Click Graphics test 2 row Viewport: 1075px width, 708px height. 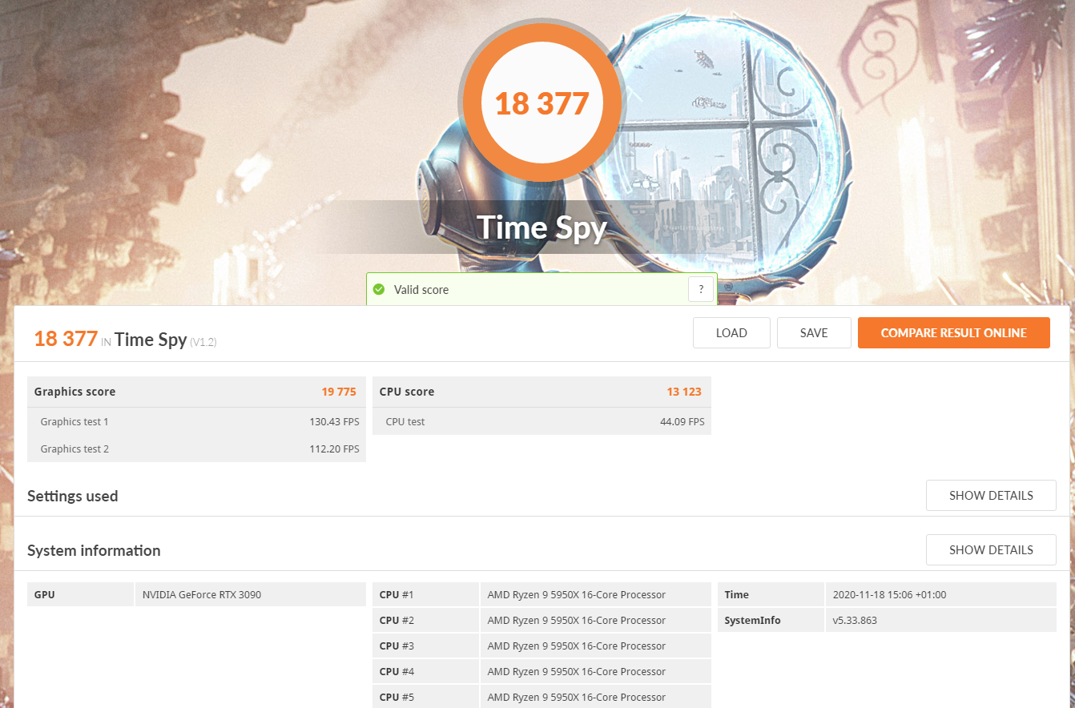[x=196, y=449]
